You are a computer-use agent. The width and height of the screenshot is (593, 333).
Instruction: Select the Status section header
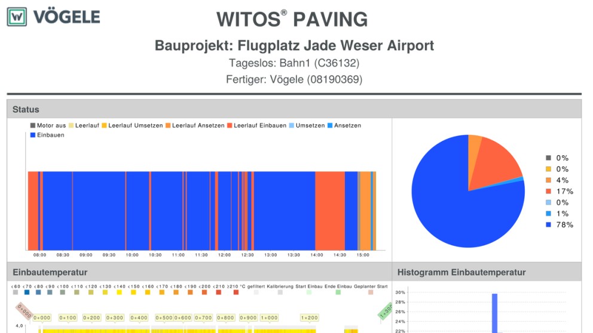click(26, 109)
